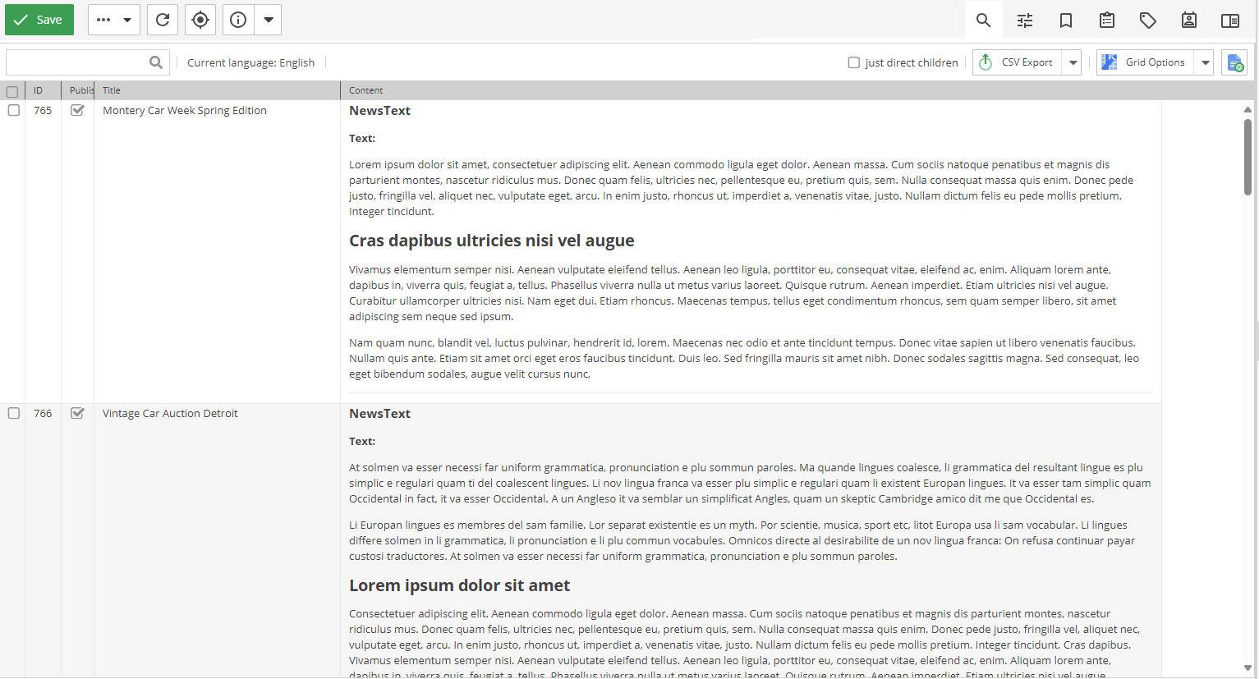
Task: Open the Filters settings icon
Action: click(1024, 20)
